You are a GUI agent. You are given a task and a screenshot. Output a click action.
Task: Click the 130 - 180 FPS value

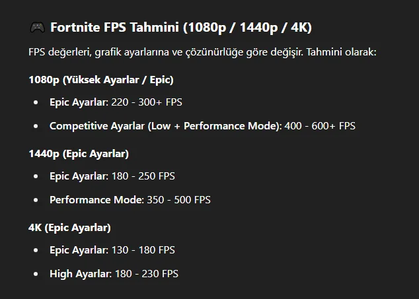142,250
